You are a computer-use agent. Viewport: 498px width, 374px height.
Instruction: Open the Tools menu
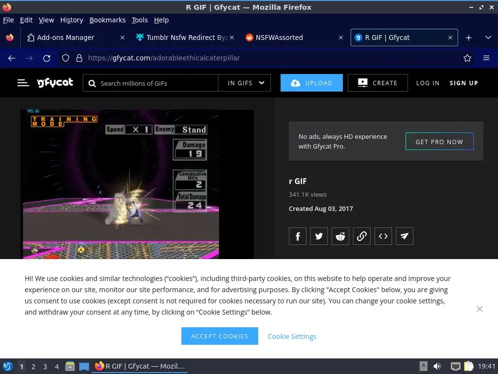[140, 20]
